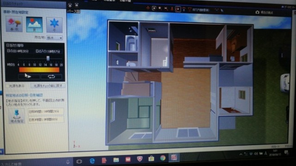Move the time-of-day slider handle
296x166 pixels.
[48, 59]
